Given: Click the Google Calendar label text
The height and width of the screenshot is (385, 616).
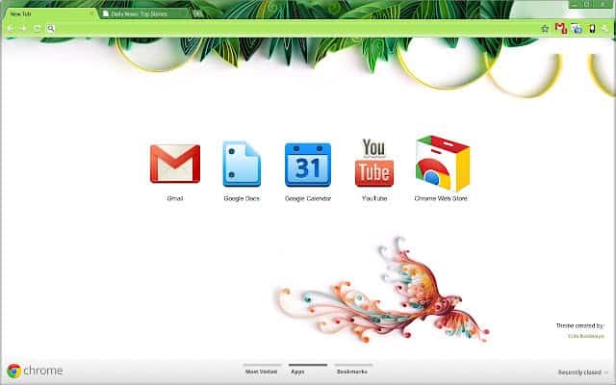Looking at the screenshot, I should click(x=308, y=198).
